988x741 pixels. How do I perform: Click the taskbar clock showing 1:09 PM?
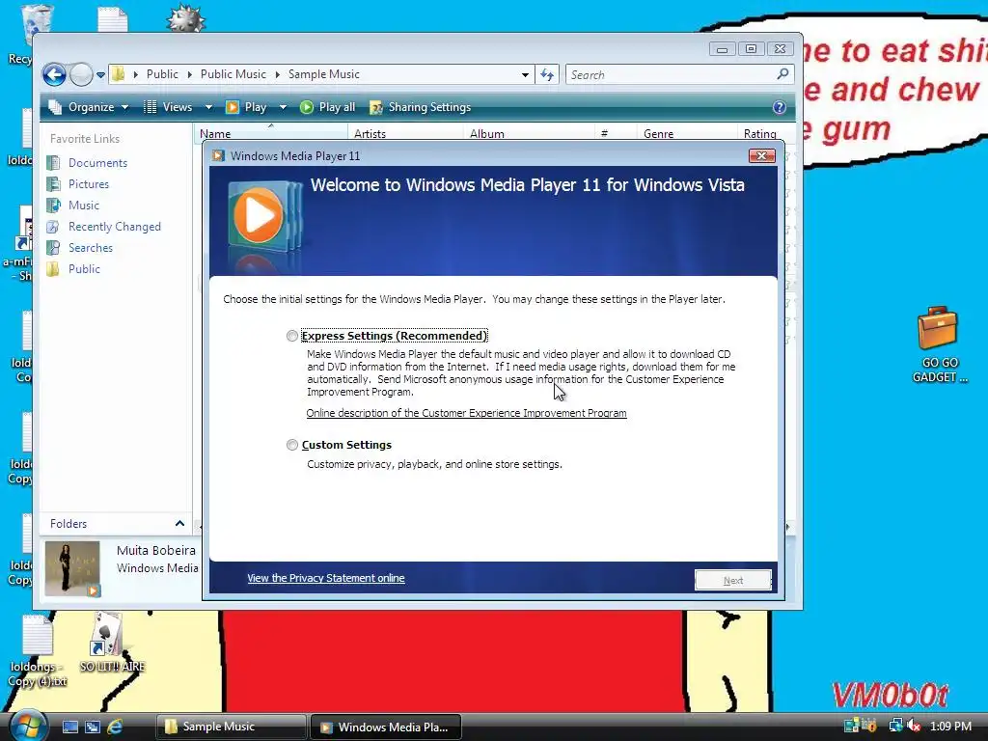pos(950,726)
